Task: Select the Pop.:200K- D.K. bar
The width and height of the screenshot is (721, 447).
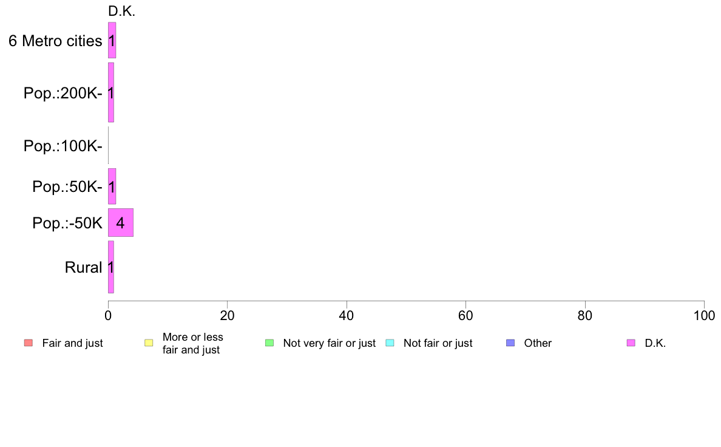Action: coord(111,92)
